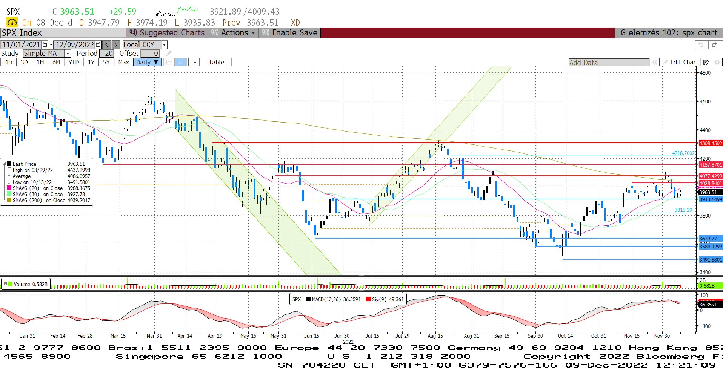This screenshot has width=723, height=386.
Task: Click the SPX Index security field
Action: [x=63, y=33]
